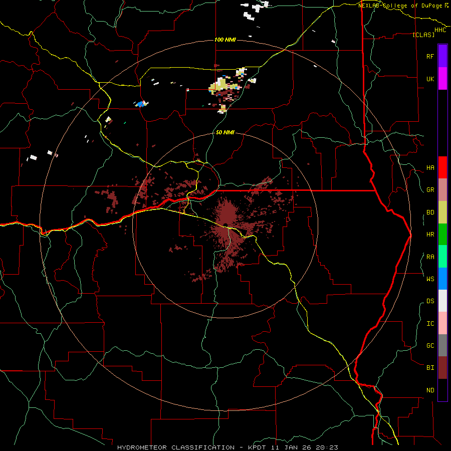The width and height of the screenshot is (451, 451).
Task: Click the 50 NMI range ring label
Action: coord(225,132)
